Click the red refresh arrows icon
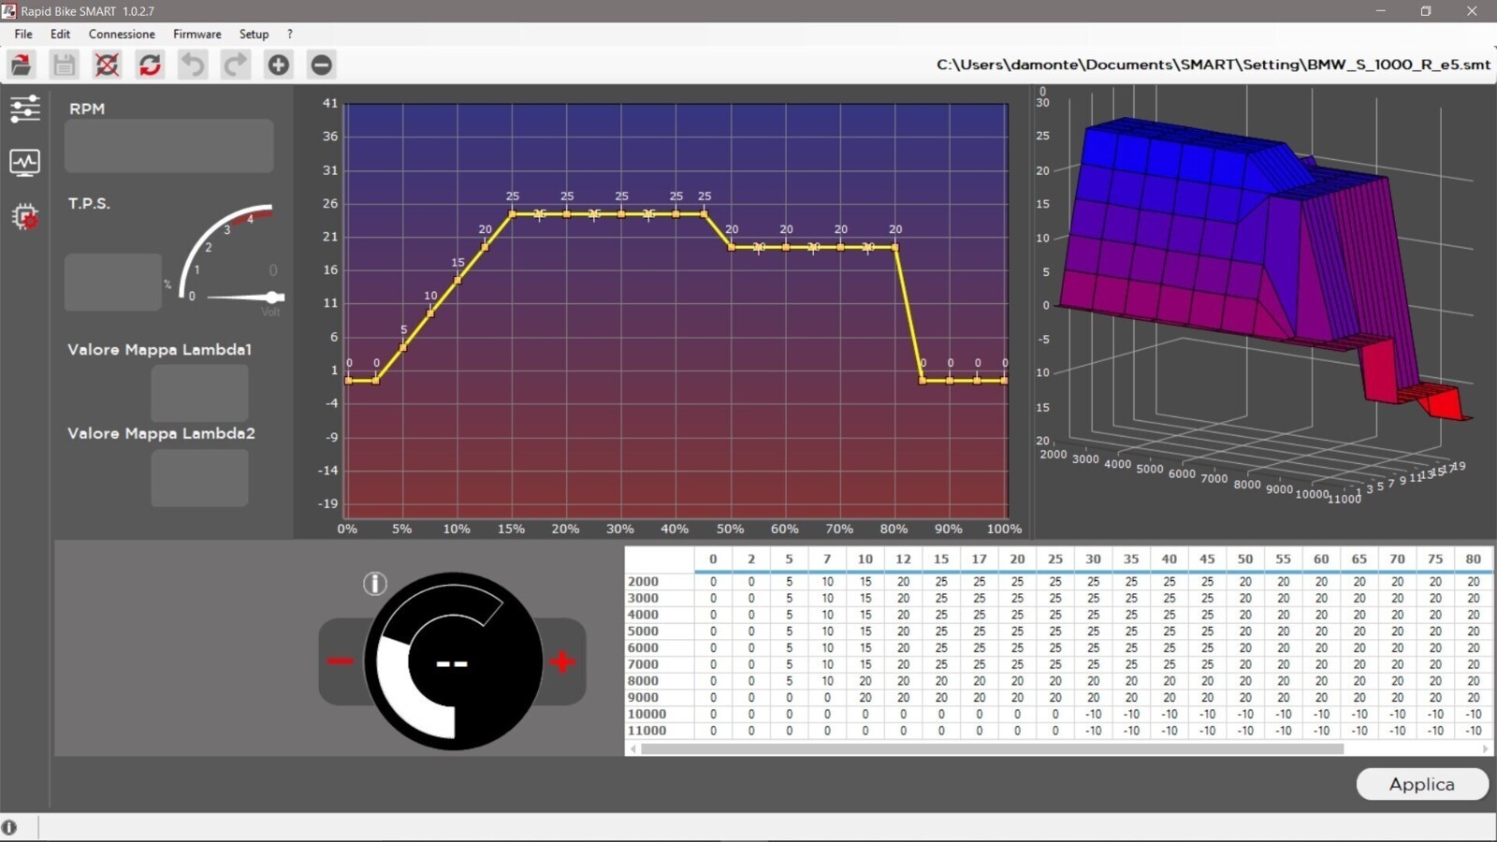 coord(150,65)
